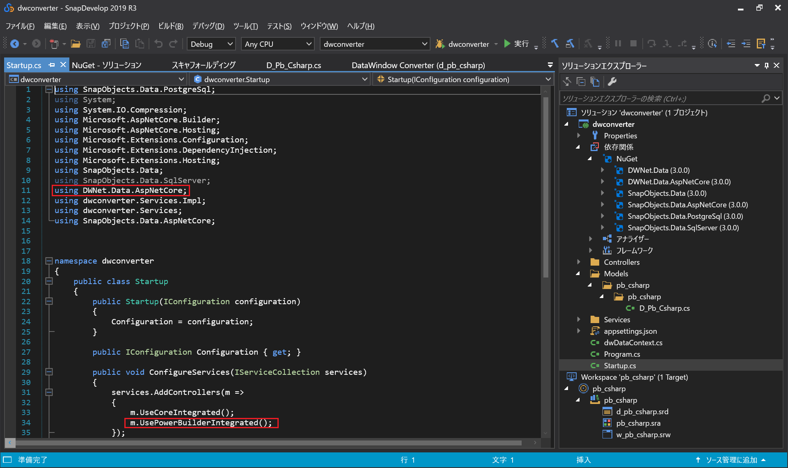This screenshot has height=468, width=788.
Task: Click the Navigate Backward arrow icon
Action: click(15, 44)
